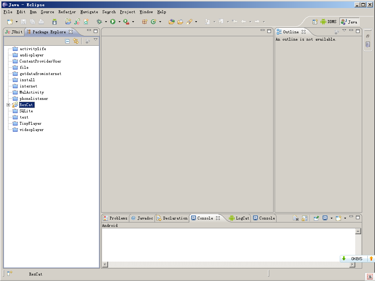Viewport: 375px width, 281px height.
Task: Switch to the DDMS perspective
Action: (328, 22)
